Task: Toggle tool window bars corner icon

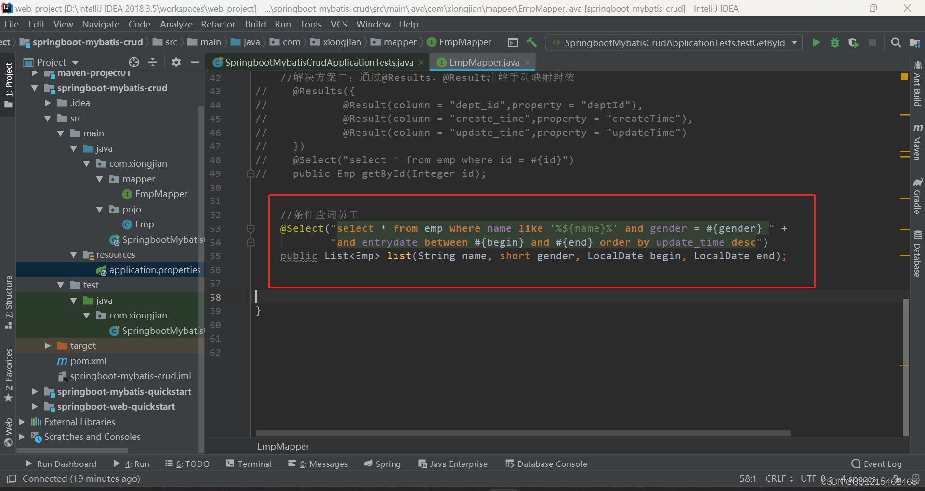Action: 12,478
